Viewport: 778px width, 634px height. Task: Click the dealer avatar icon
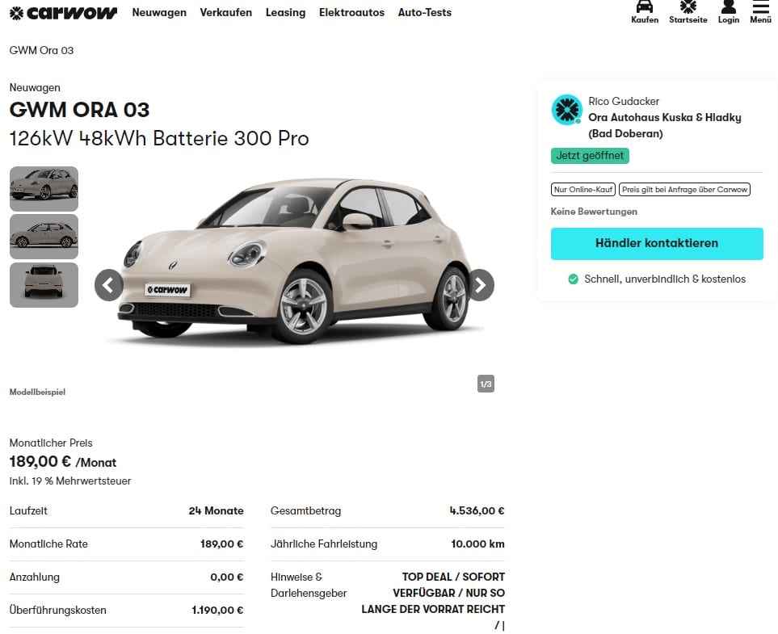click(566, 110)
